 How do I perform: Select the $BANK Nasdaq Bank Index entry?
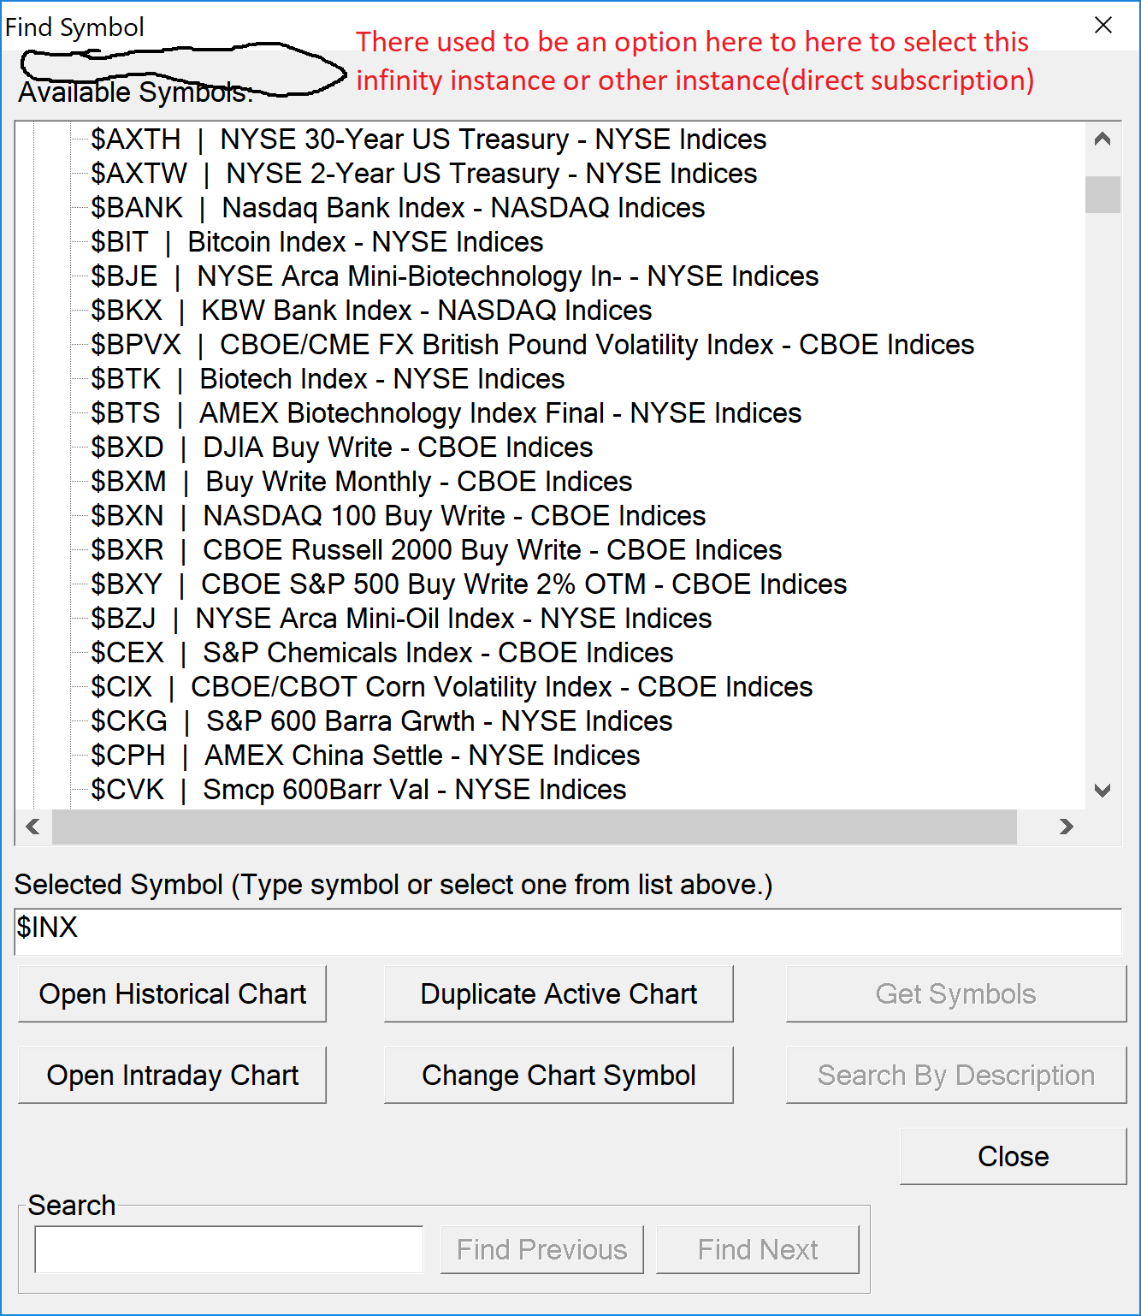coord(398,208)
